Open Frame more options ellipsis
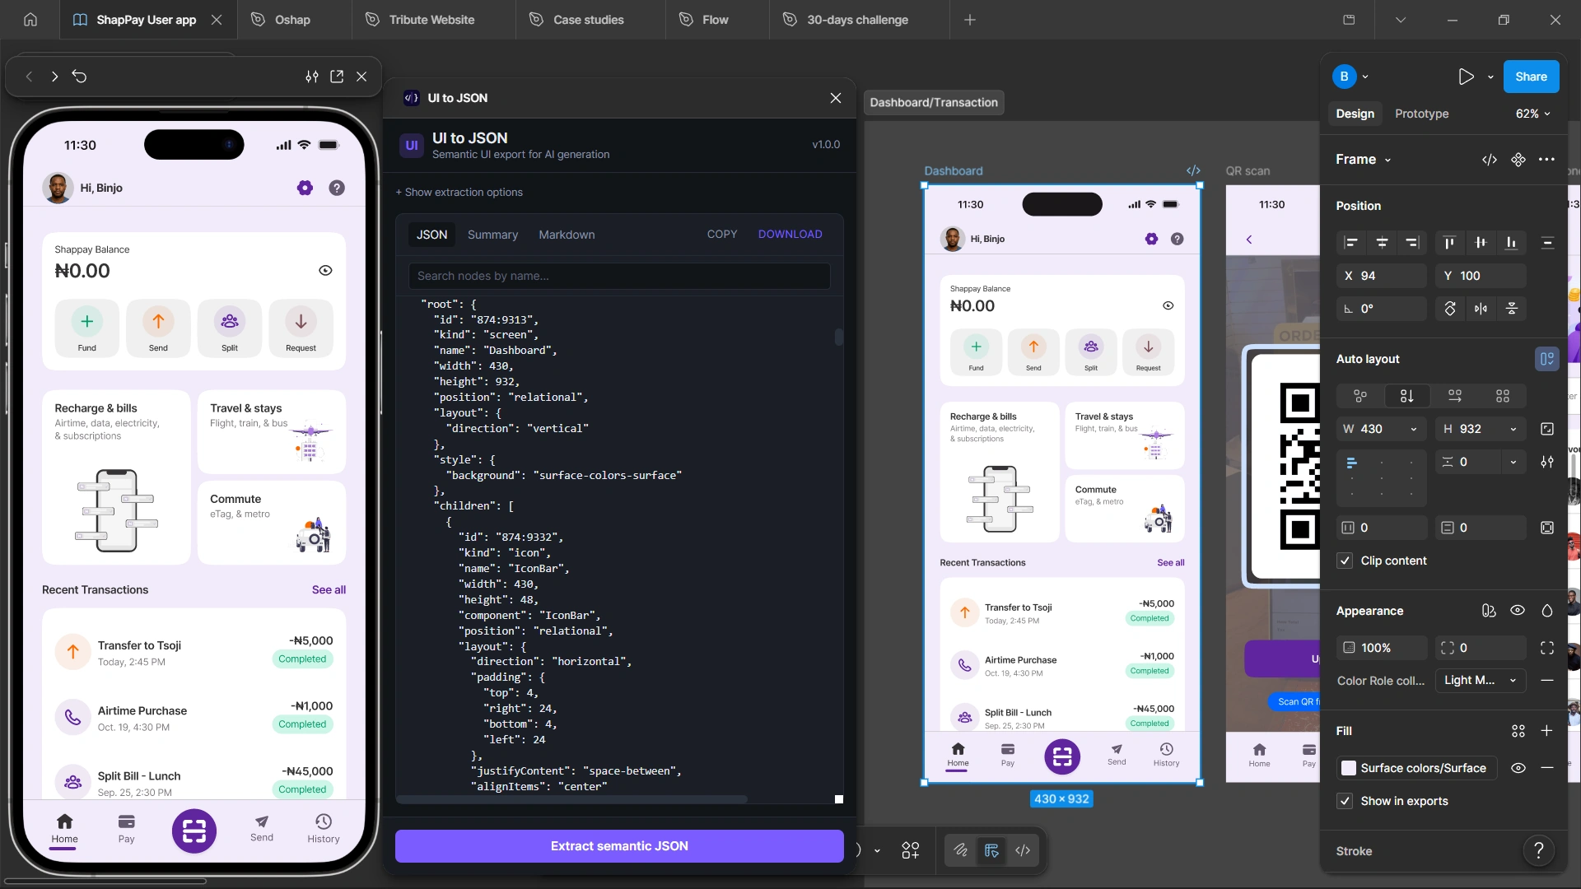The height and width of the screenshot is (889, 1581). click(1547, 160)
